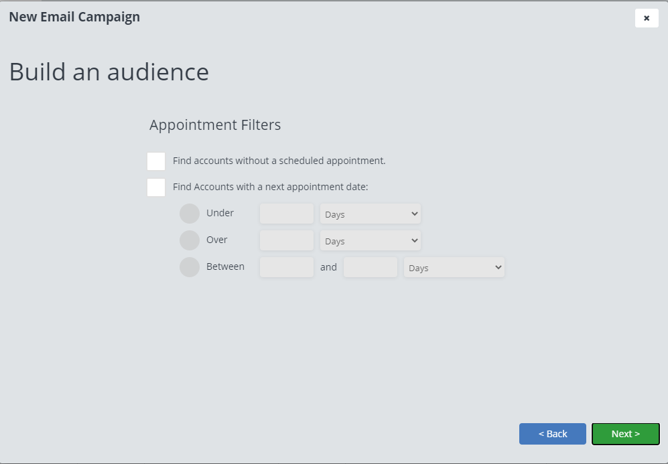Open the Between row Days unit dropdown

(454, 267)
